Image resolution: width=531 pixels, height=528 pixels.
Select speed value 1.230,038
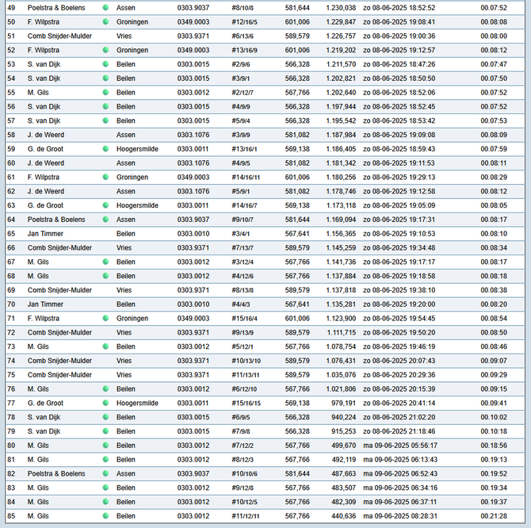click(341, 8)
